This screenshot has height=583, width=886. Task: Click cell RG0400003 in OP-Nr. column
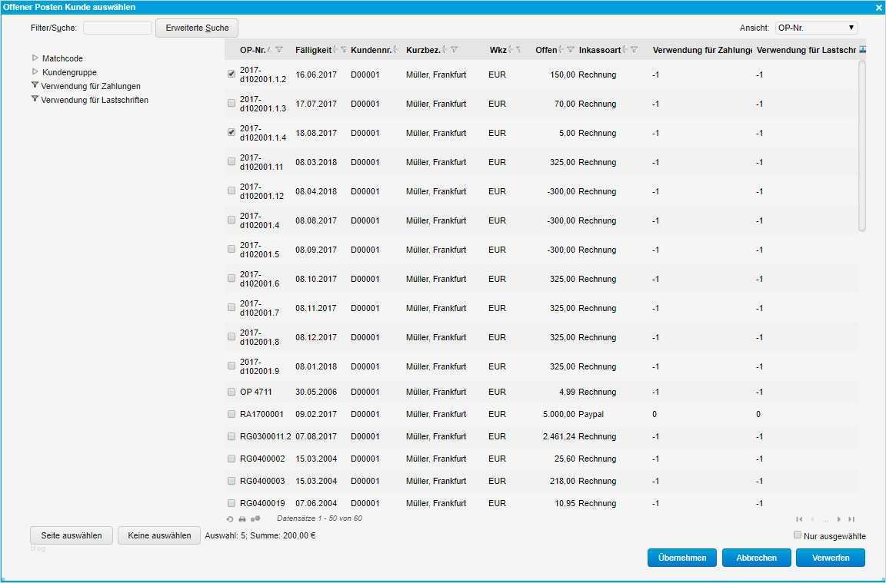pyautogui.click(x=263, y=481)
